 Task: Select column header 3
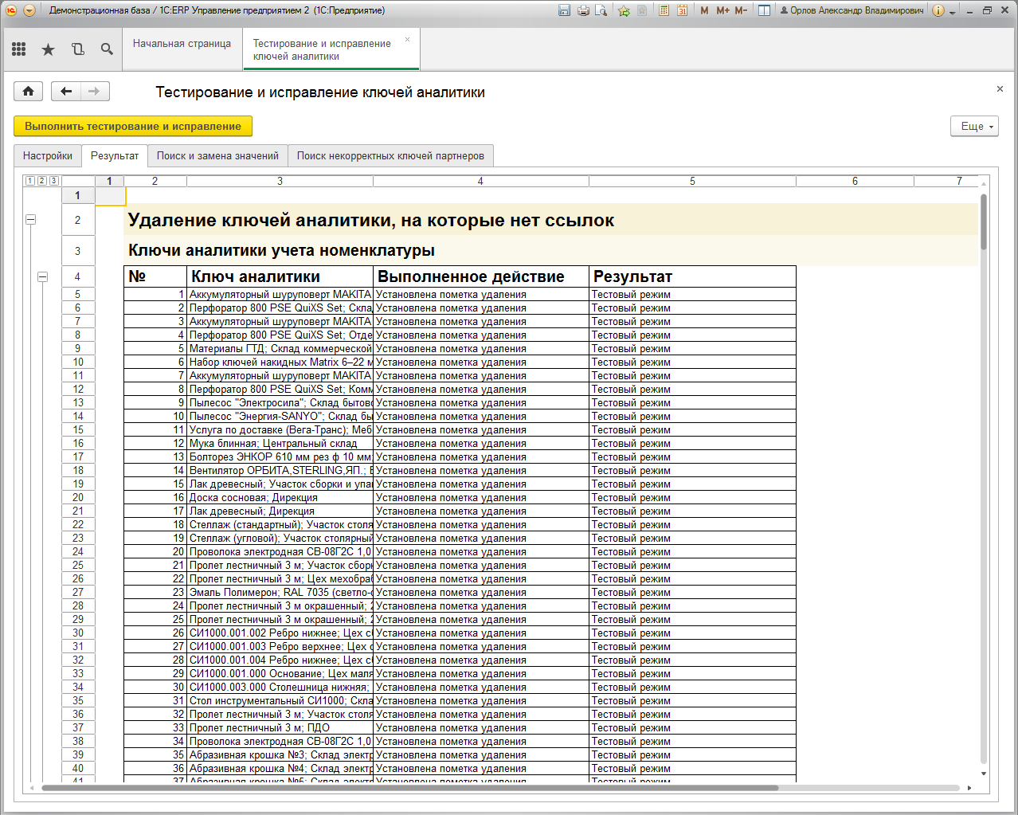[x=280, y=181]
